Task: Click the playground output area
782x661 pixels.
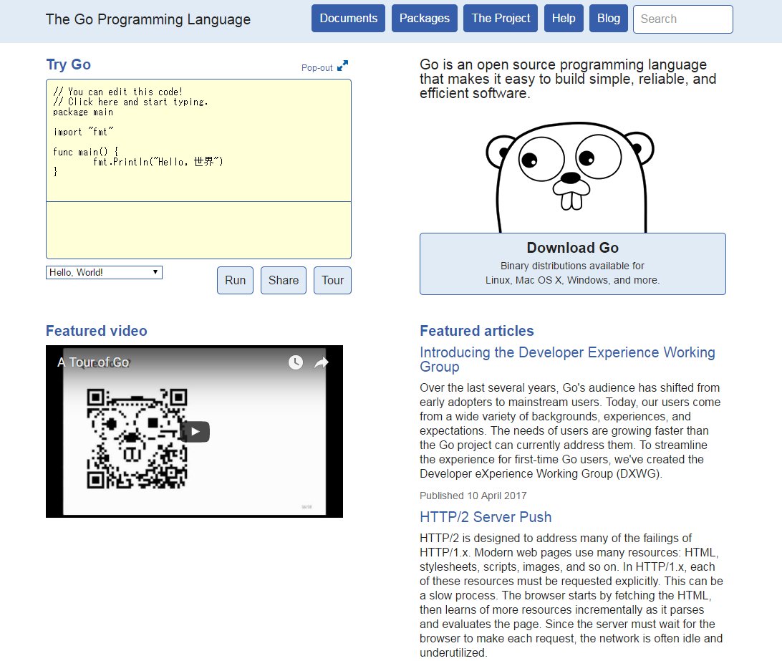Action: point(198,230)
